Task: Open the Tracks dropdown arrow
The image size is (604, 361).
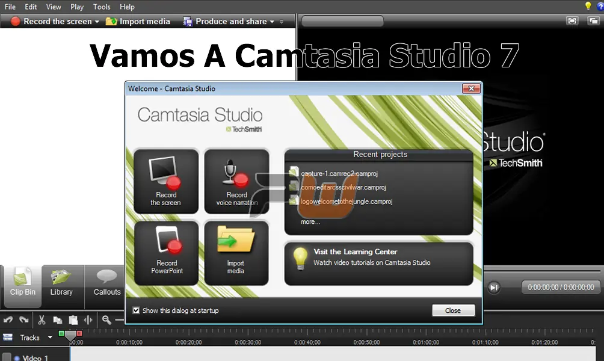Action: click(50, 338)
